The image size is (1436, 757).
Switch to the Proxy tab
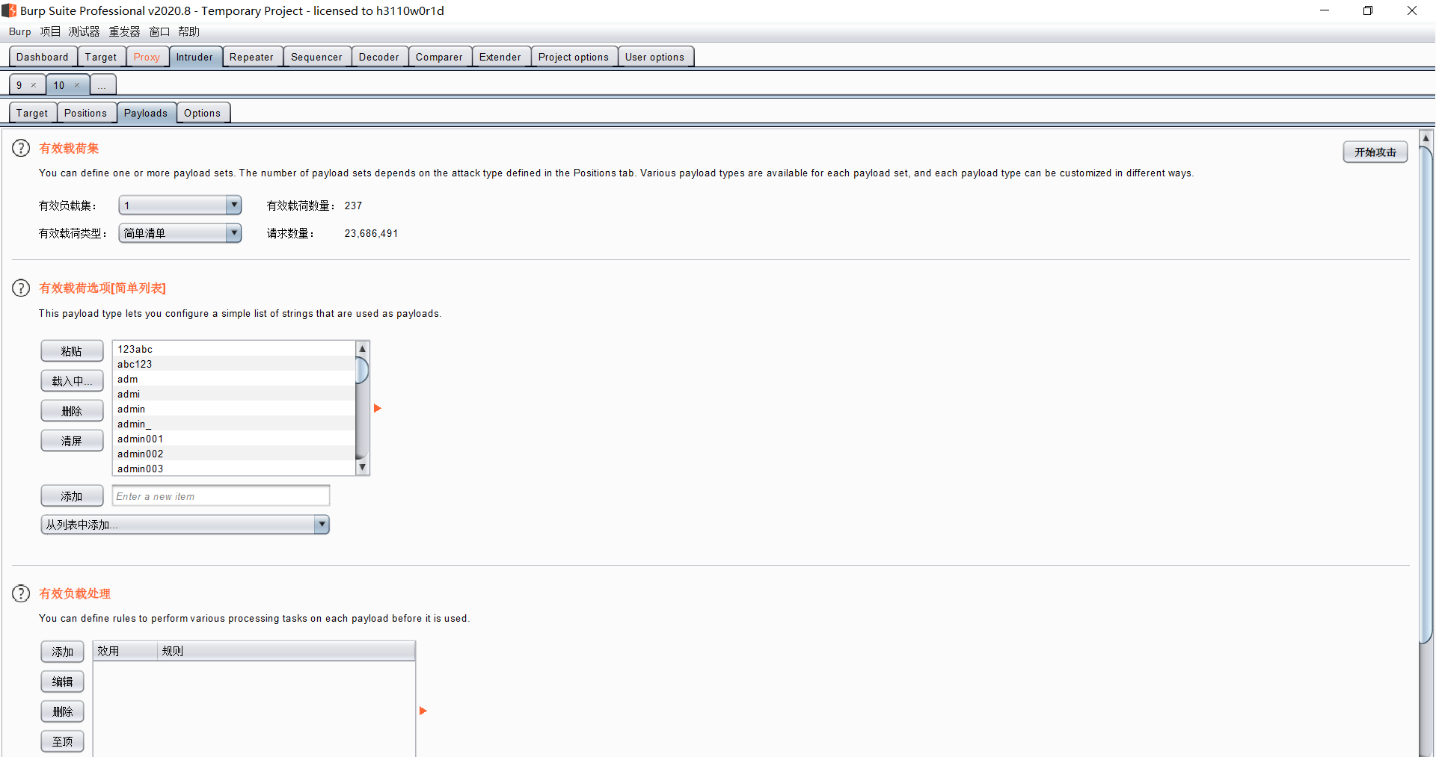[147, 57]
